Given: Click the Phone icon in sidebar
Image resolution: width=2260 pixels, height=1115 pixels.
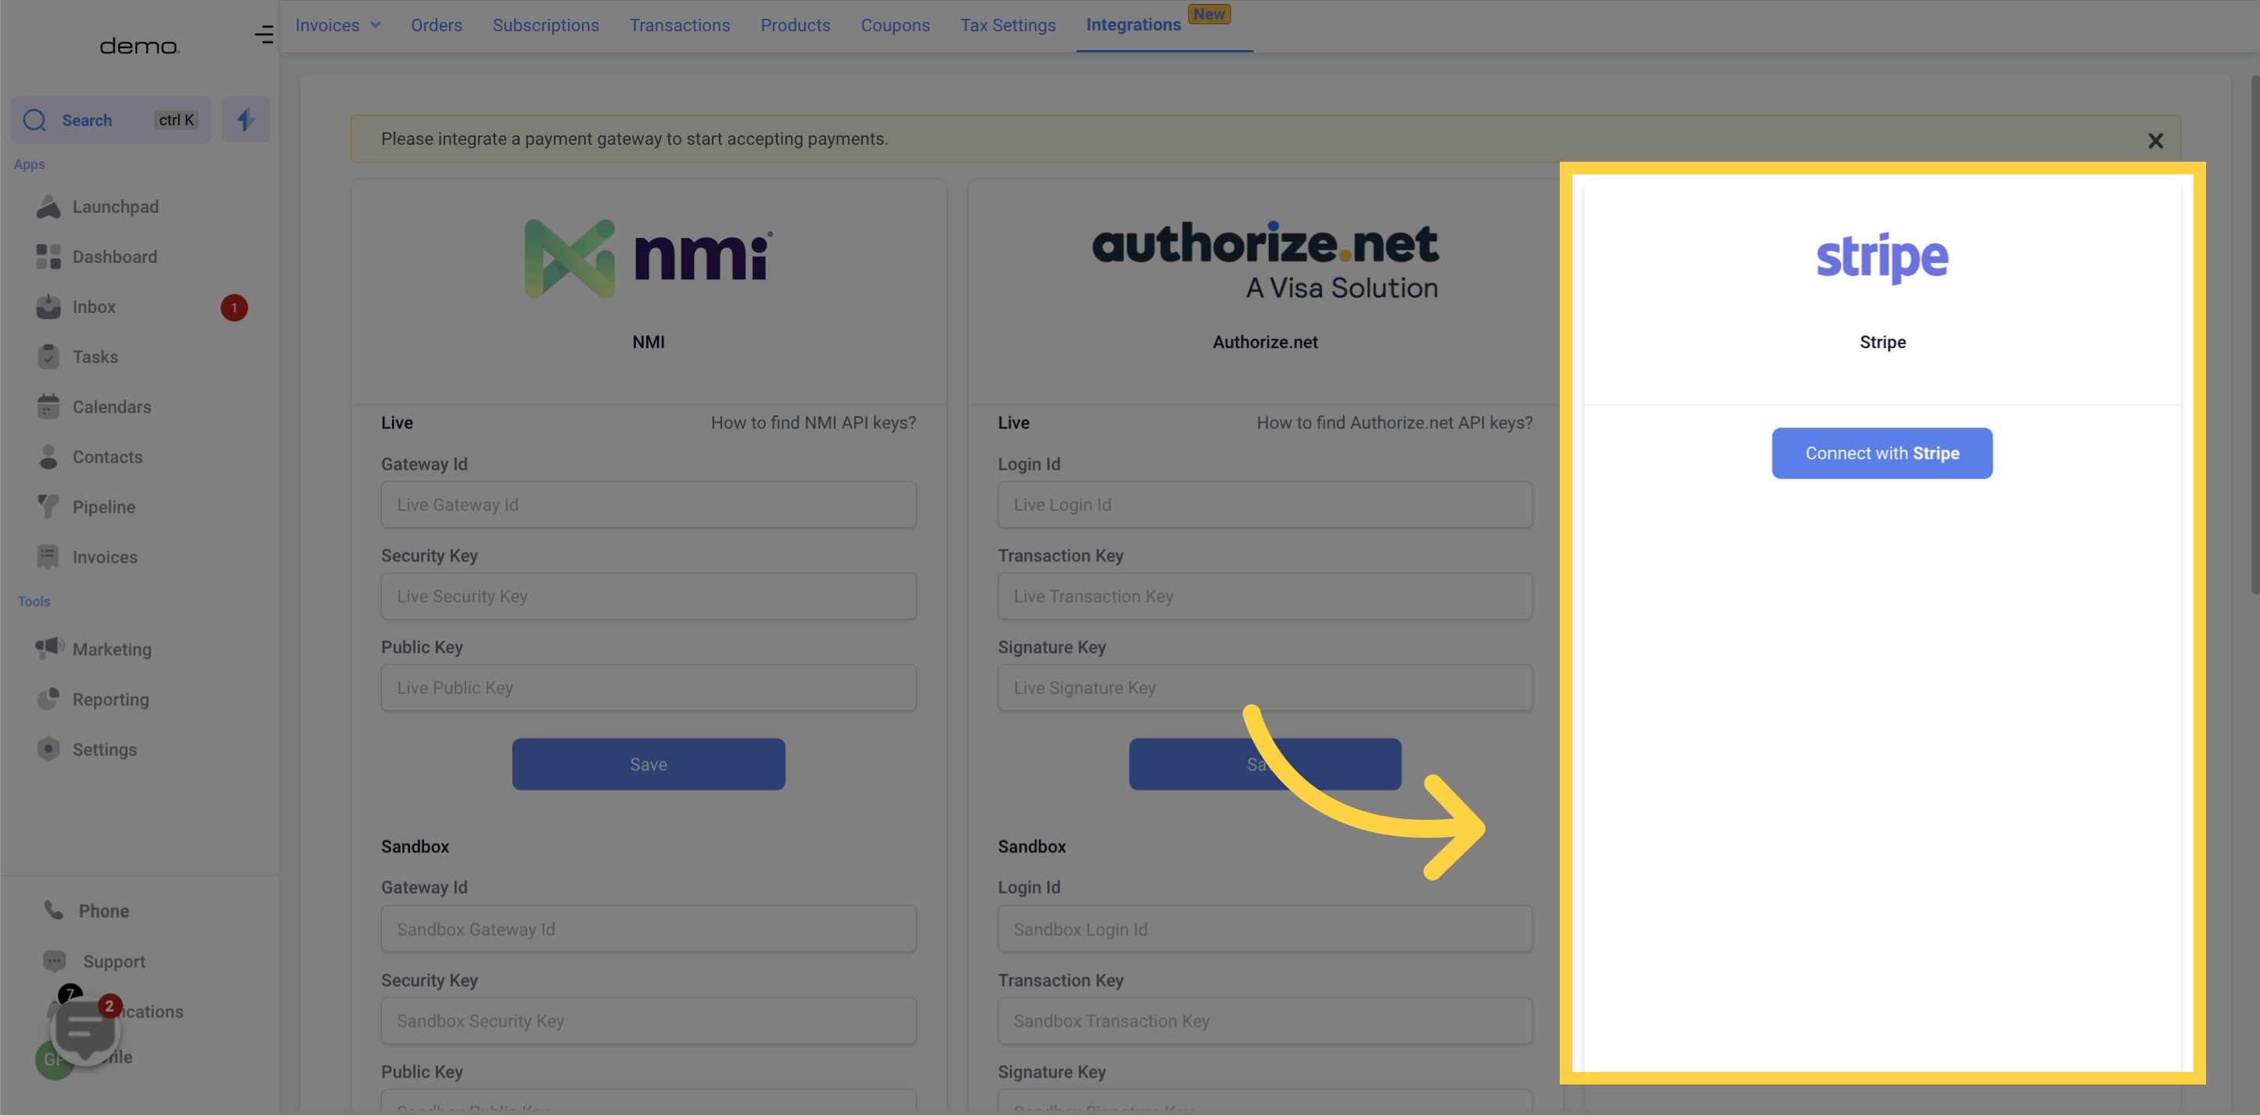Looking at the screenshot, I should coord(52,912).
